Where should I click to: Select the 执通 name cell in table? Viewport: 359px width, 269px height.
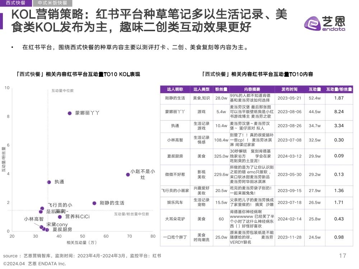(x=175, y=126)
